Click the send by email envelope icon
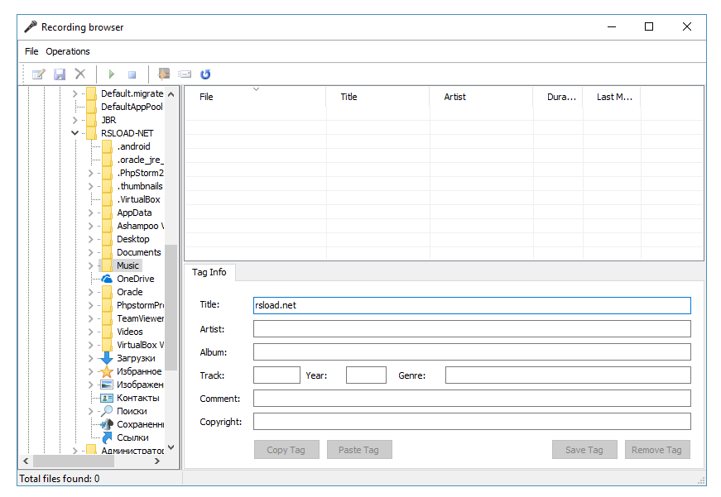Screen dimensions: 721x497 click(185, 74)
